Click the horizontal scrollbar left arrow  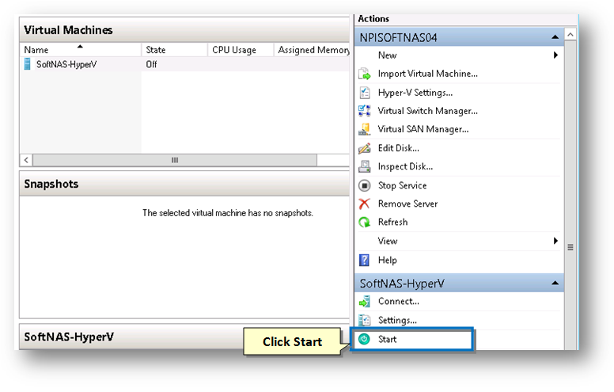tap(26, 160)
